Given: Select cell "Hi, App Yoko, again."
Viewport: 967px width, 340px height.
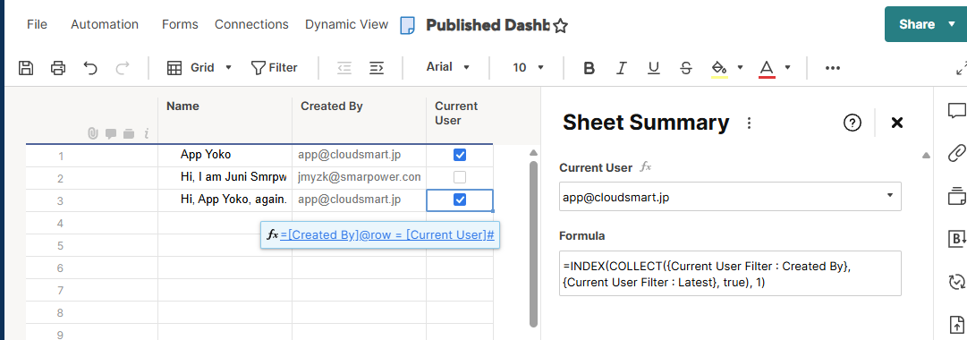Looking at the screenshot, I should pyautogui.click(x=225, y=200).
